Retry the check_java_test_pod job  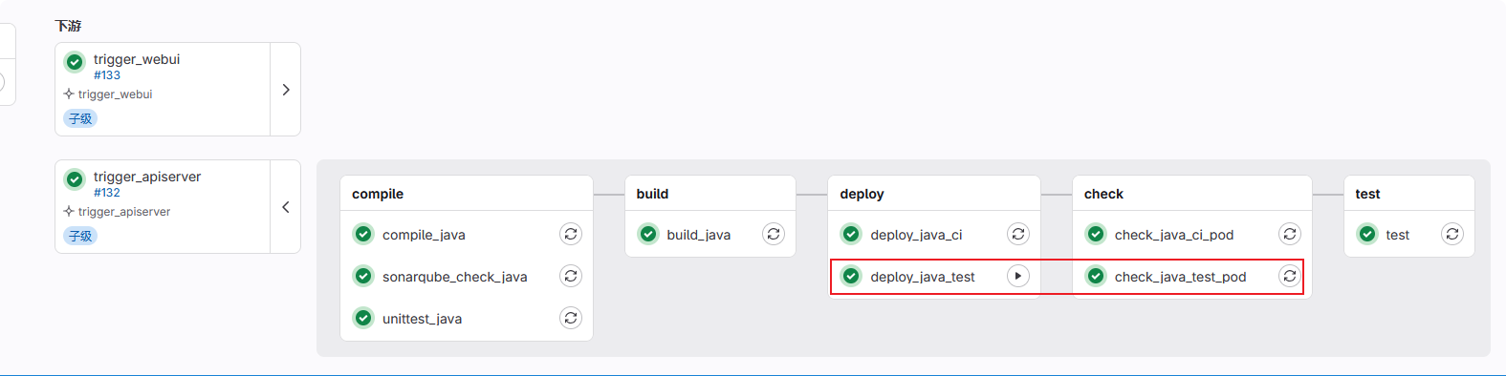(1290, 276)
